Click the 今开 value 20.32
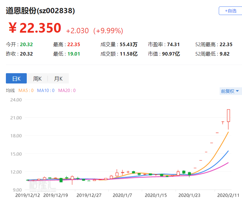The image size is (242, 199). pyautogui.click(x=26, y=44)
